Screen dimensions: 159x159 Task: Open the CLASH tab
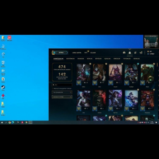pyautogui.click(x=93, y=53)
